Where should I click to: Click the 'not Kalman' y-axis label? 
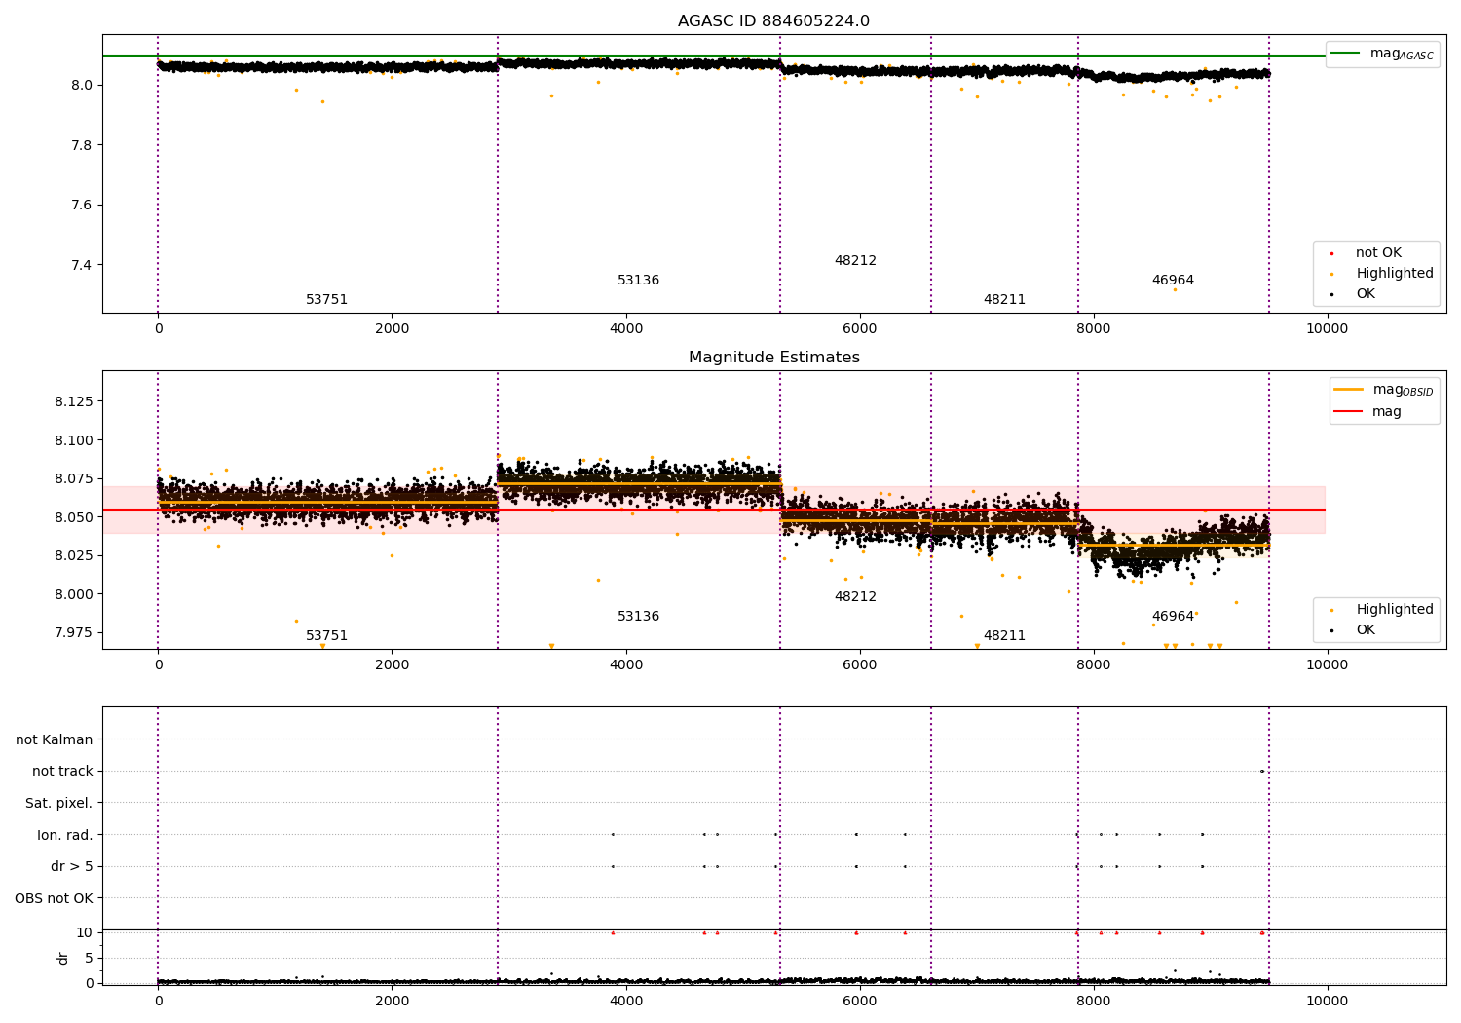pos(55,739)
